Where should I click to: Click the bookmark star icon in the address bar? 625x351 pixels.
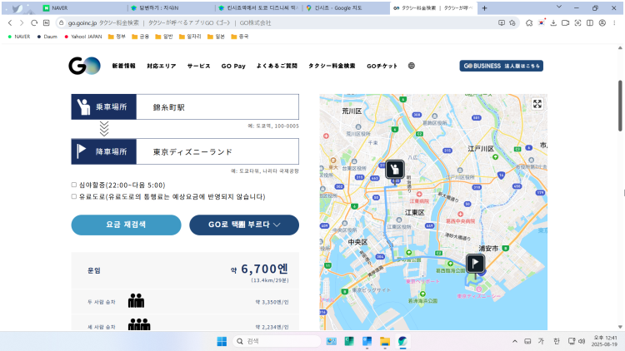pyautogui.click(x=512, y=22)
